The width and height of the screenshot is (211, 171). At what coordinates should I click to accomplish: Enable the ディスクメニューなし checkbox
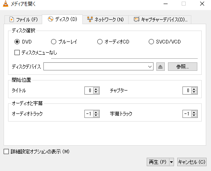(17, 53)
